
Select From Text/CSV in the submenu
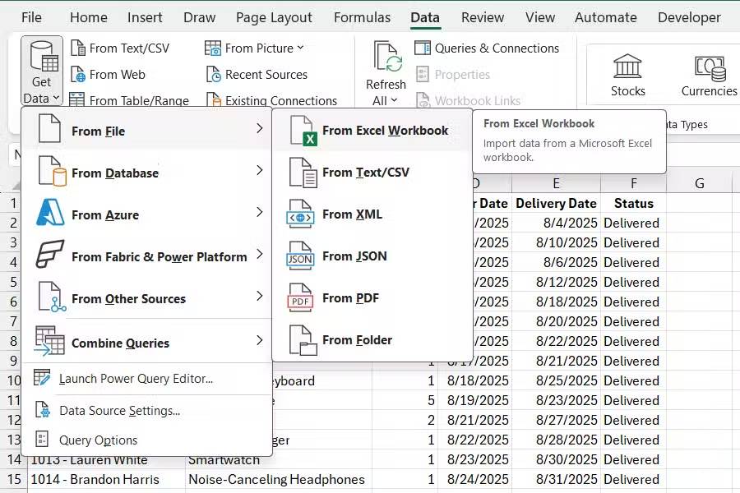point(365,173)
